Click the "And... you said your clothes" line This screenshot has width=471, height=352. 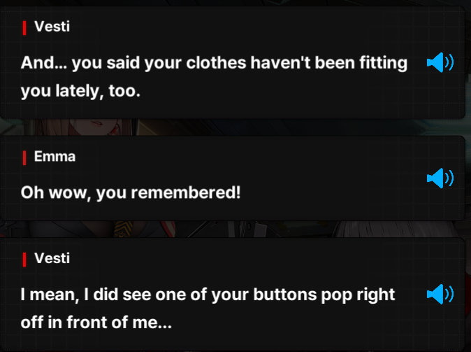(x=214, y=63)
